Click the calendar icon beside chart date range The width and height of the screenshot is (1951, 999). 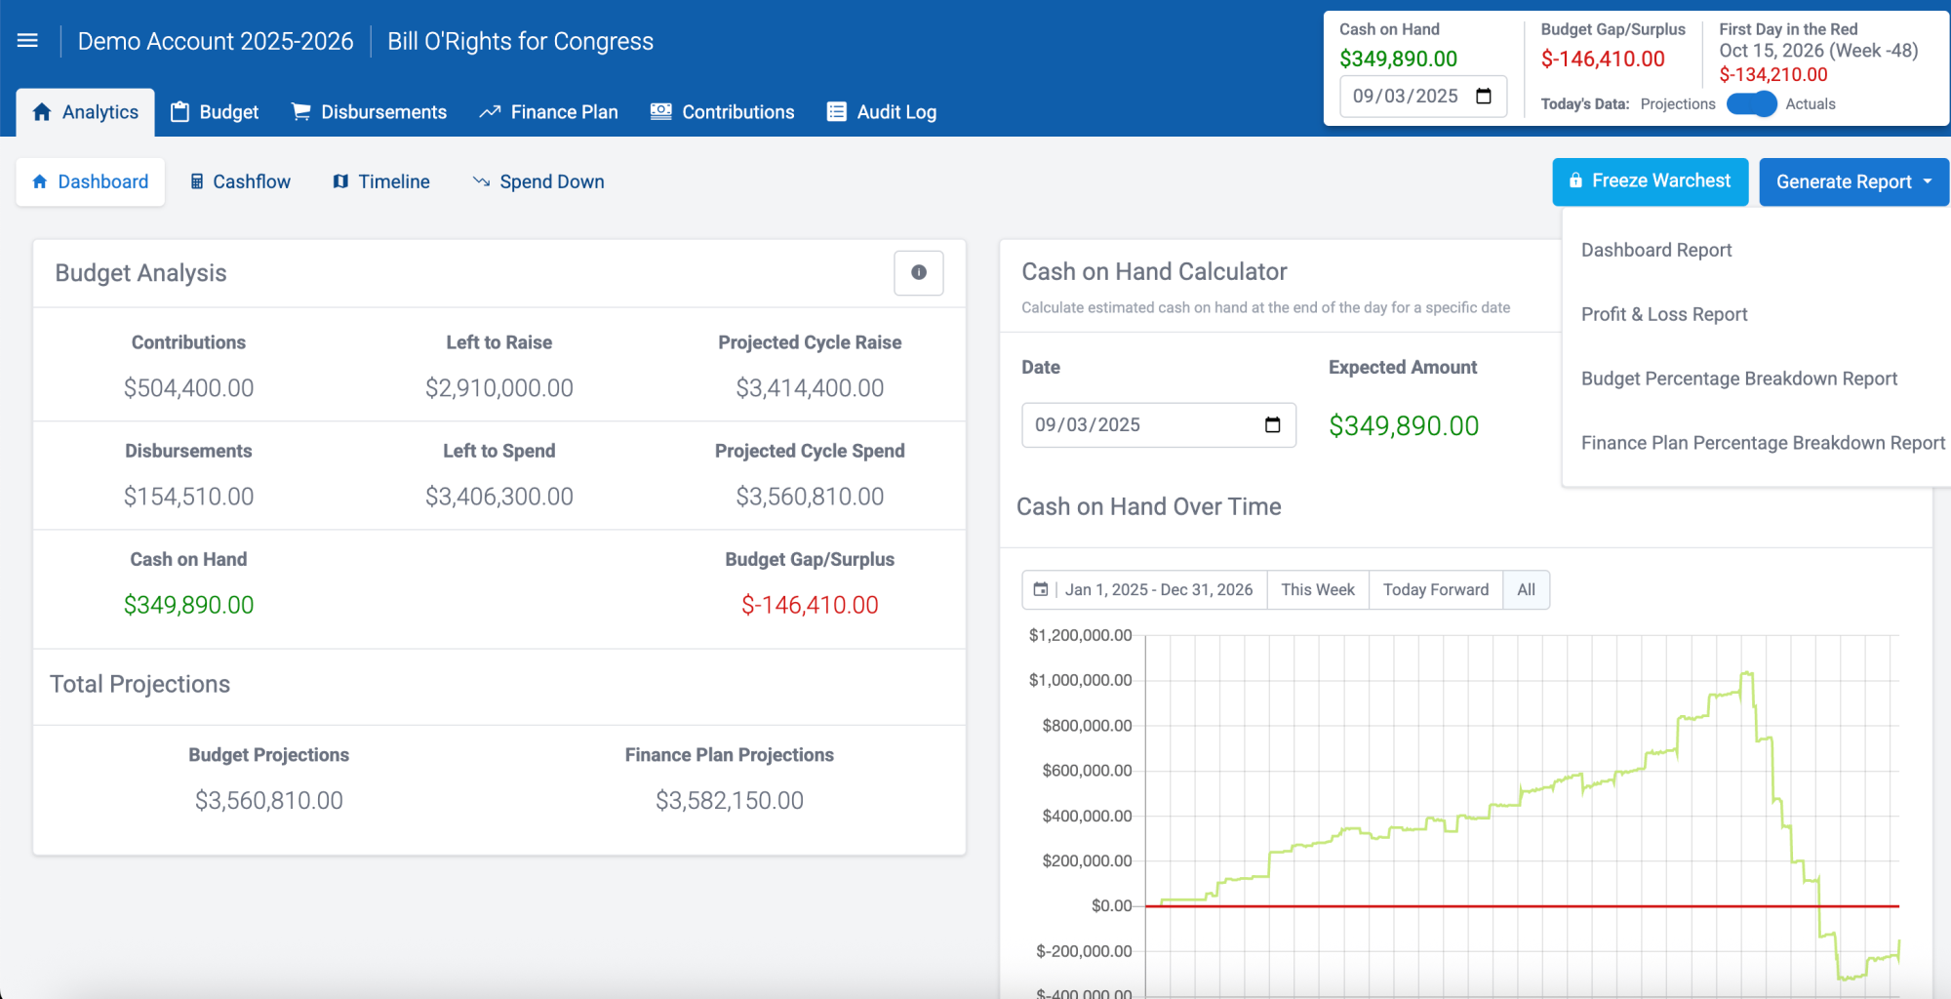[x=1041, y=589]
